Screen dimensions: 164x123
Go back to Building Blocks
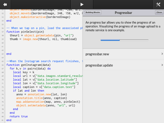point(93,12)
